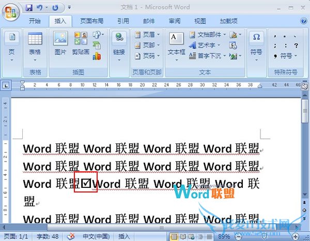Open the 页码 page number dropdown
The image size is (310, 241).
tap(147, 56)
